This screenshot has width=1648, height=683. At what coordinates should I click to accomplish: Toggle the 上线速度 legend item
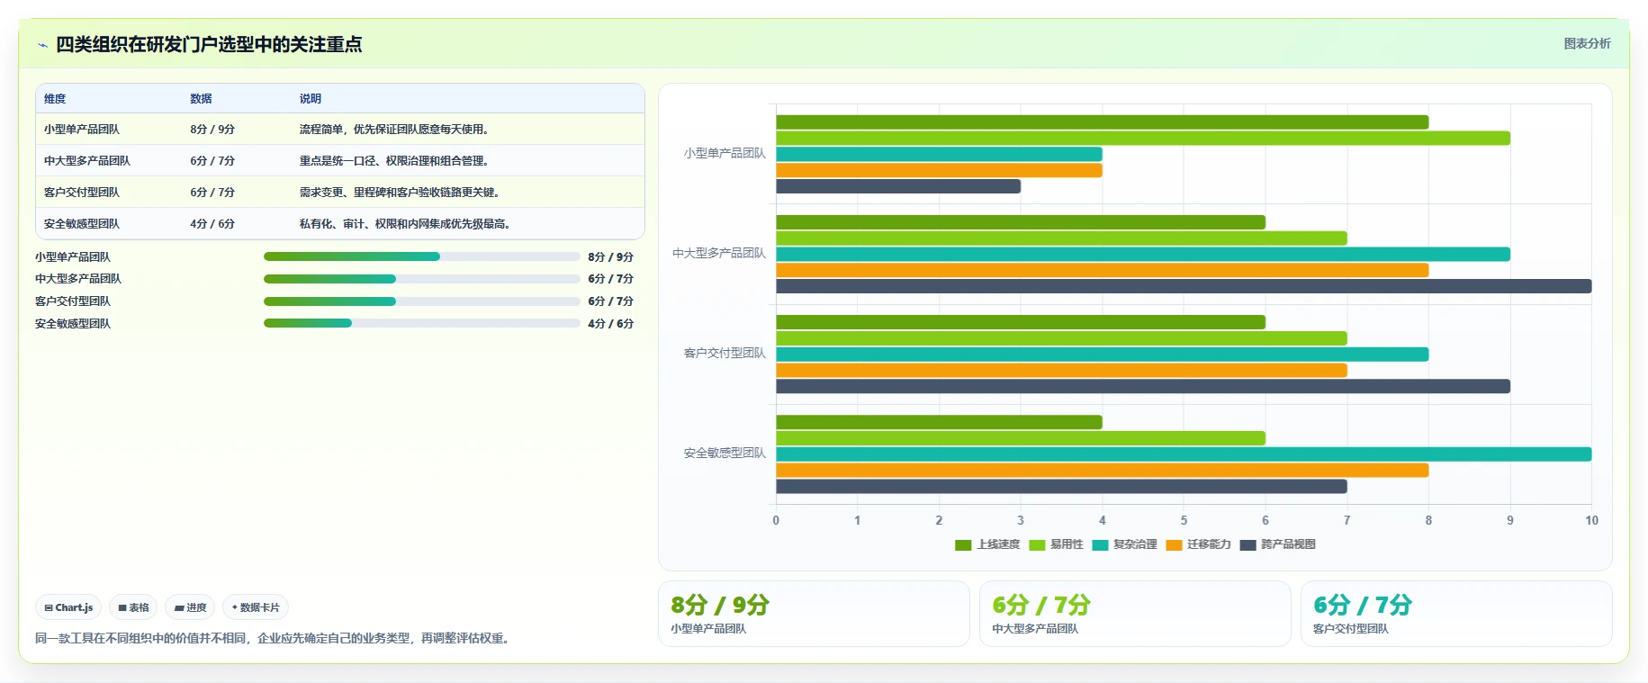pos(987,544)
